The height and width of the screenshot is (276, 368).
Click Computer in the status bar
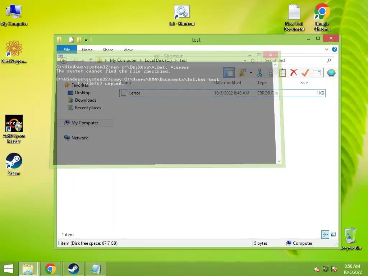299,243
